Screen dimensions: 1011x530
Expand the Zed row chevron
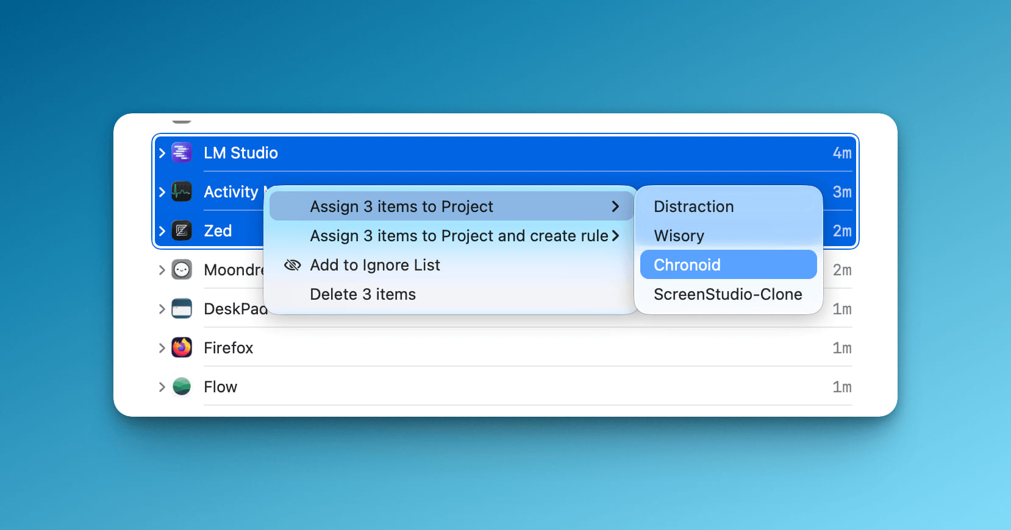[x=162, y=231]
